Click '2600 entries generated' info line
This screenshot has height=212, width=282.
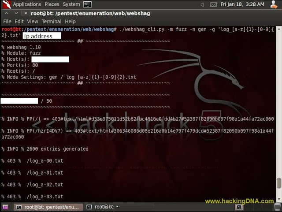pyautogui.click(x=45, y=149)
